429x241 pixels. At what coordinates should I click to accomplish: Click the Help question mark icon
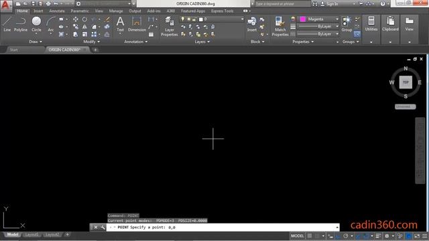pyautogui.click(x=383, y=4)
